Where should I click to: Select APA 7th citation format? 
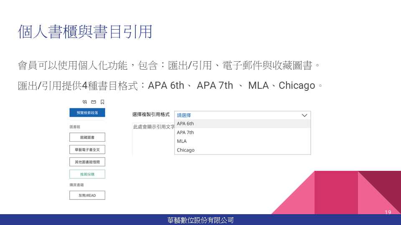[242, 132]
